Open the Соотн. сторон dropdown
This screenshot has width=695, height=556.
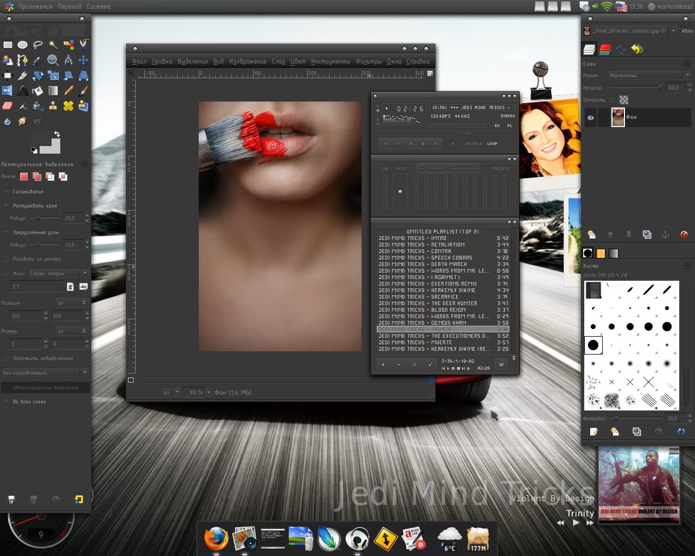pos(59,273)
